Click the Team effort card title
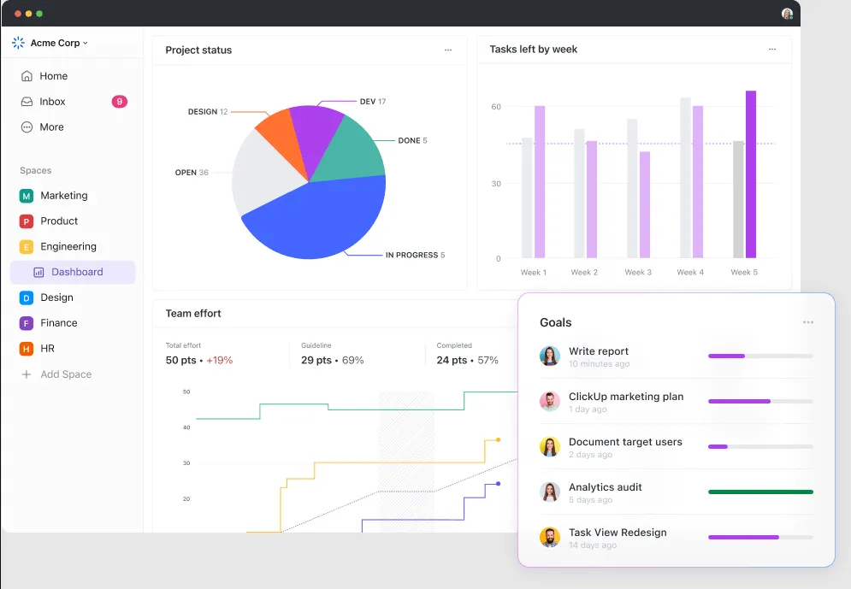 [x=193, y=314]
